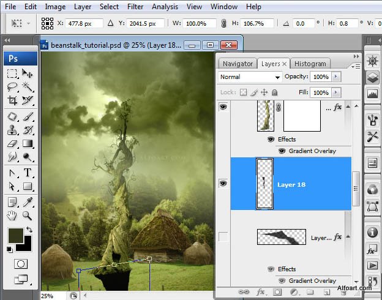Image resolution: width=382 pixels, height=300 pixels.
Task: Pick the Clone Stamp tool
Action: pyautogui.click(x=12, y=130)
